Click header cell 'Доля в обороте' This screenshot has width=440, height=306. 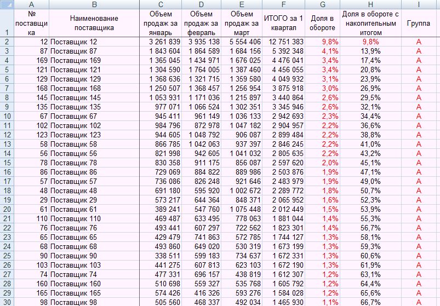tap(322, 23)
